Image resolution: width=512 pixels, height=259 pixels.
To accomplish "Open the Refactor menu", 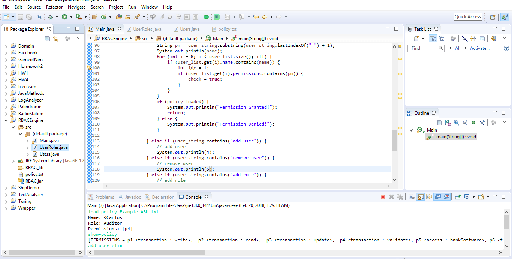I will pos(54,7).
